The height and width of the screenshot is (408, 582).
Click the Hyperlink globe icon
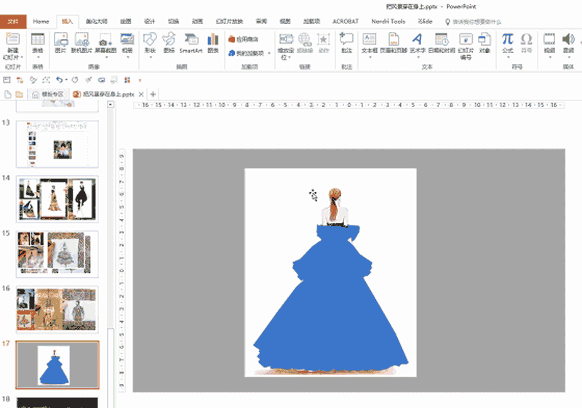305,39
